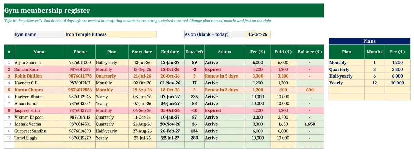Image resolution: width=414 pixels, height=152 pixels.
Task: Select start date '08-Jun-26'
Action: (142, 97)
